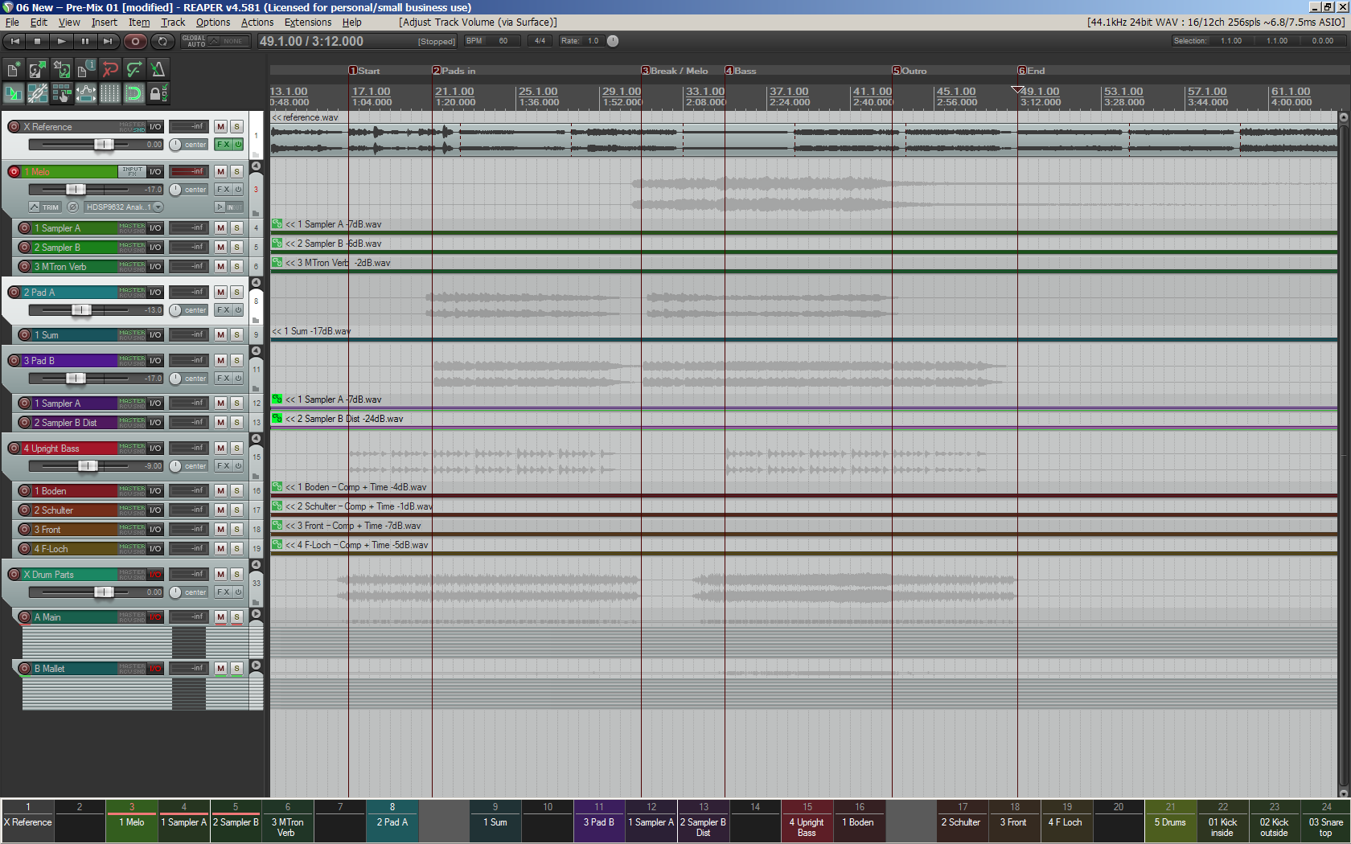This screenshot has width=1351, height=844.
Task: Open the Options menu
Action: tap(213, 23)
